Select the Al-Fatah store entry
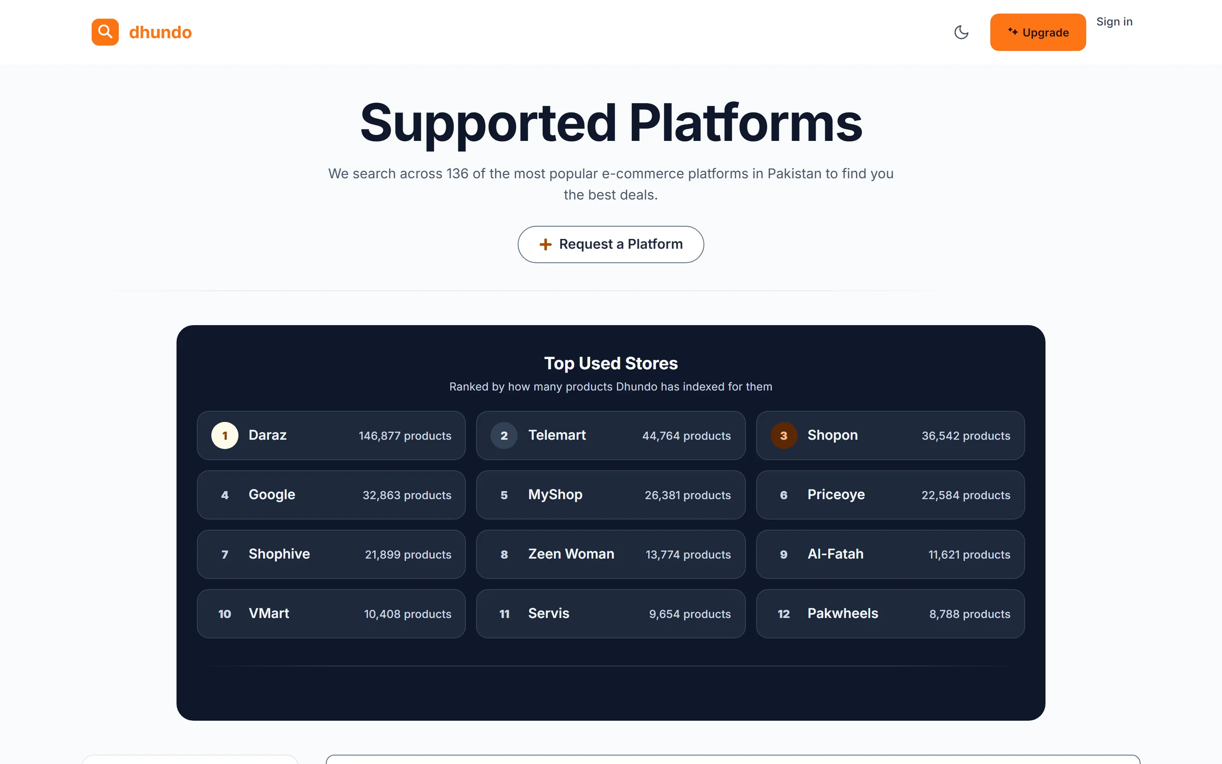This screenshot has width=1222, height=764. (890, 554)
